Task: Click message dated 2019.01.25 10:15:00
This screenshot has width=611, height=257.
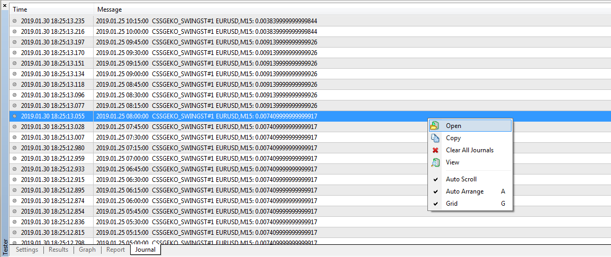Action: (206, 21)
